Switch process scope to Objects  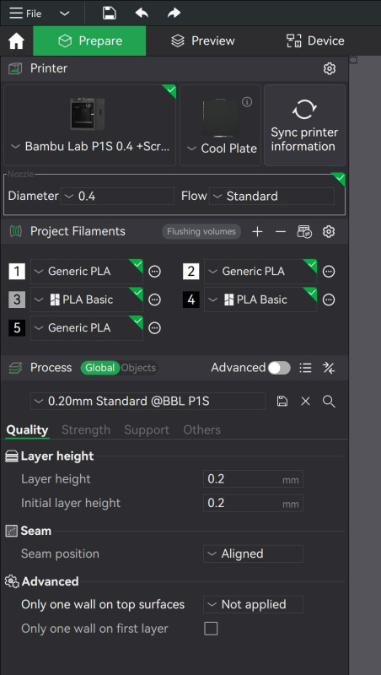click(x=138, y=368)
